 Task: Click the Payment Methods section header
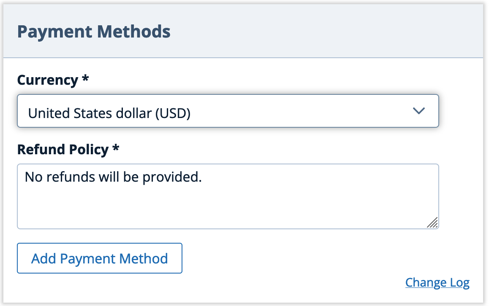pyautogui.click(x=95, y=31)
